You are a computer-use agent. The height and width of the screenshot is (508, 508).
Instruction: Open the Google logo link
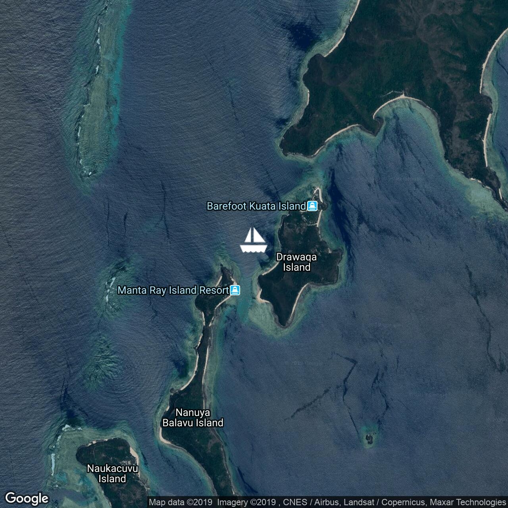coord(27,498)
